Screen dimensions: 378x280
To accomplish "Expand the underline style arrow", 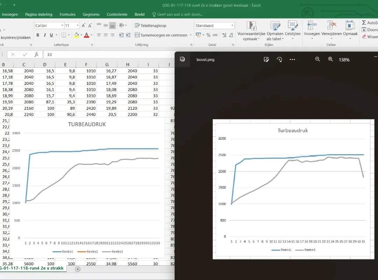I will point(56,35).
